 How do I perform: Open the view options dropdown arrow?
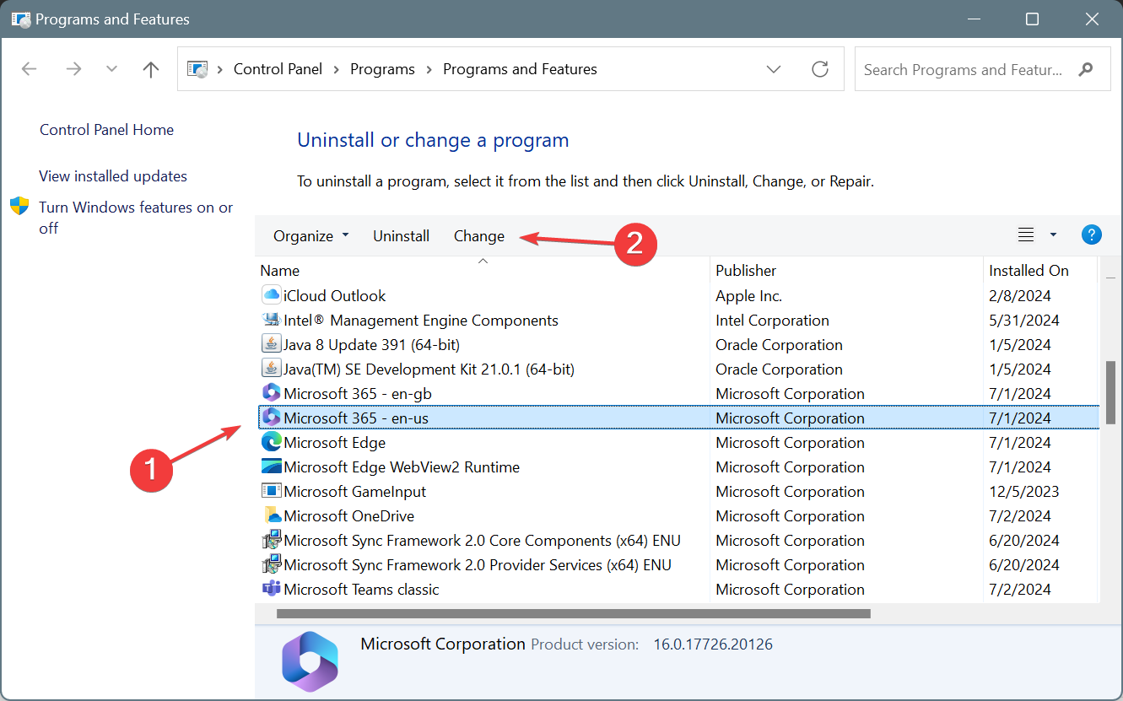click(1053, 235)
